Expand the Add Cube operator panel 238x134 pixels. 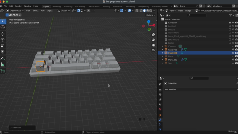(11, 128)
